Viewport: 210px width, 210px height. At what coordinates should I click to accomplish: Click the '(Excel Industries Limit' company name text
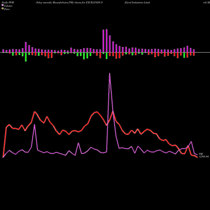coord(137,3)
